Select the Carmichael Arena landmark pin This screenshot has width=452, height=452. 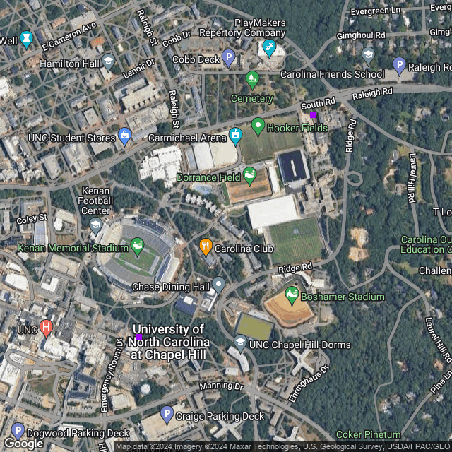pos(235,136)
